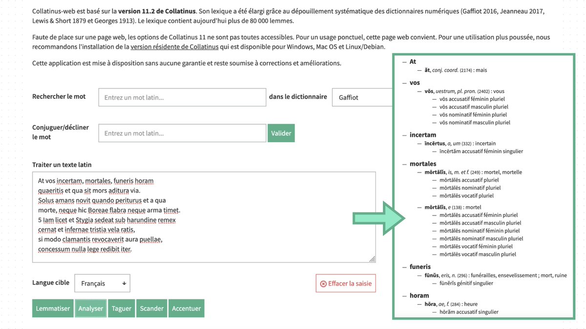Viewport: 586px width, 329px height.
Task: Click the 'horam' heading in results
Action: pyautogui.click(x=419, y=295)
